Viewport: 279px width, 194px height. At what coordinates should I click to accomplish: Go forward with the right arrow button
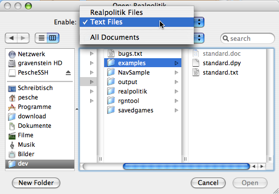click(x=23, y=38)
